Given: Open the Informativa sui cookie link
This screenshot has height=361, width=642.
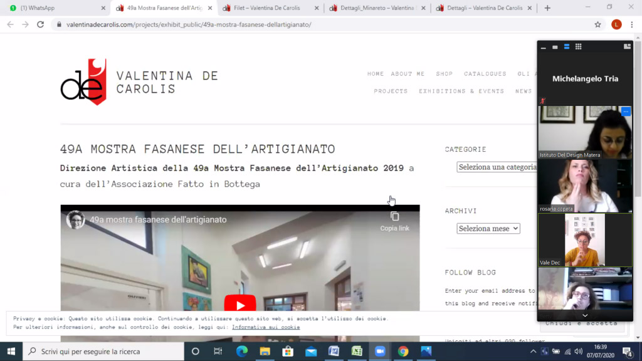Looking at the screenshot, I should [x=266, y=327].
